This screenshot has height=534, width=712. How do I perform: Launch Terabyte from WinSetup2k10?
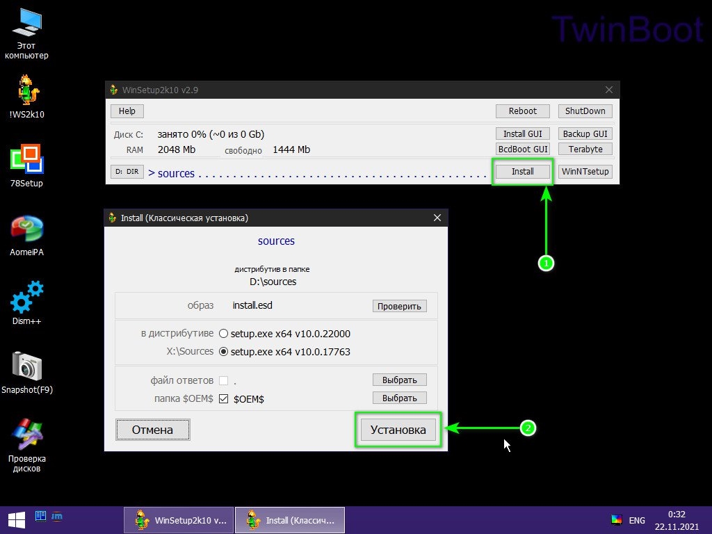click(x=585, y=149)
